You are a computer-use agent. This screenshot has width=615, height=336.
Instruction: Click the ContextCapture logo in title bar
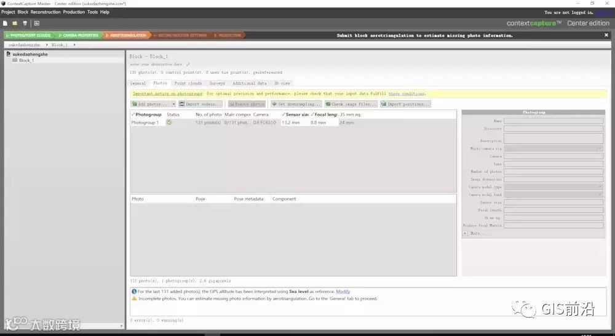[4, 4]
